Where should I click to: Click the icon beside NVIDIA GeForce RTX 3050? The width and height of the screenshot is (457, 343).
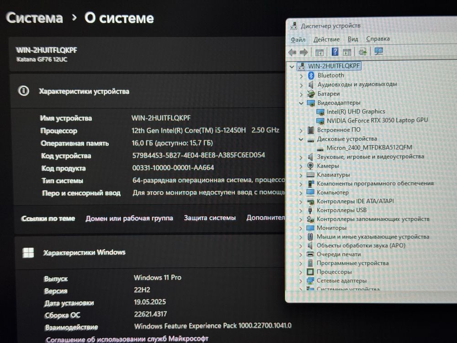pyautogui.click(x=320, y=121)
